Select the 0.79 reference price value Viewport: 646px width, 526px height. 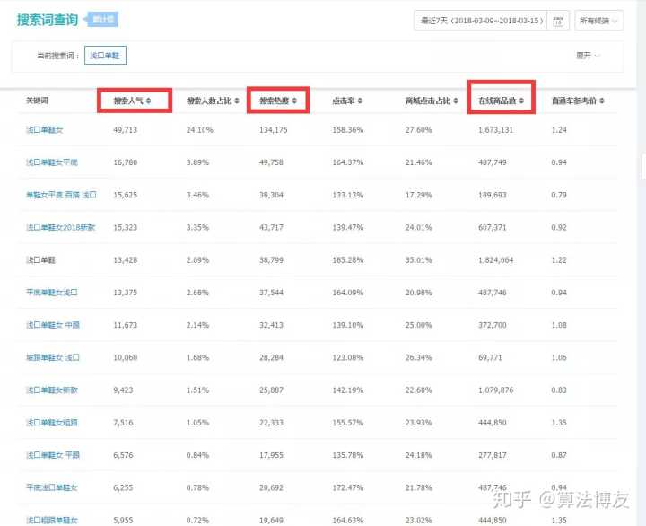click(x=559, y=195)
